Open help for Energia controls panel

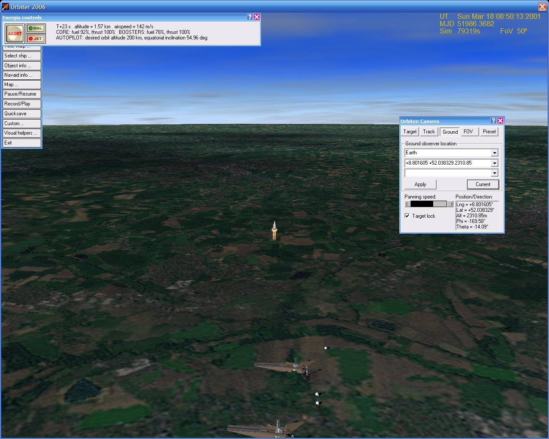click(250, 17)
